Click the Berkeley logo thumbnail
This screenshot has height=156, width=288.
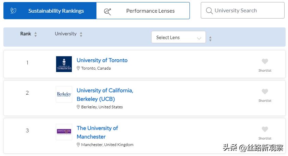(x=64, y=94)
